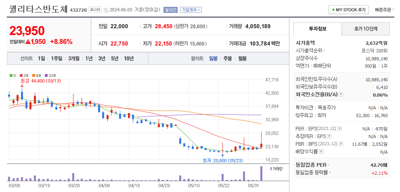This screenshot has width=400, height=192.
Task: Click the 시가총액순위 link
Action: 309,51
